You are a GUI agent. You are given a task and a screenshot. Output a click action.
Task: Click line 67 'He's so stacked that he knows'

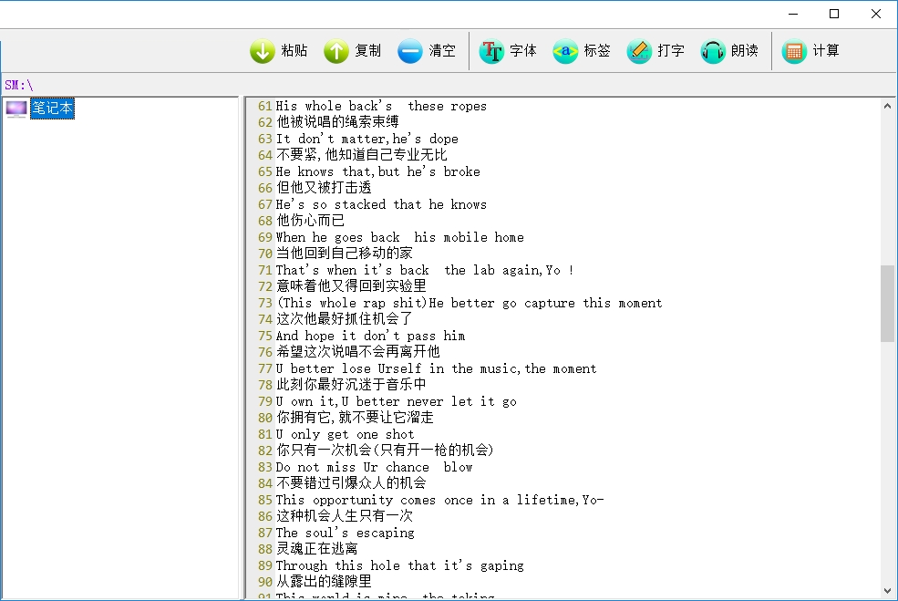point(381,204)
